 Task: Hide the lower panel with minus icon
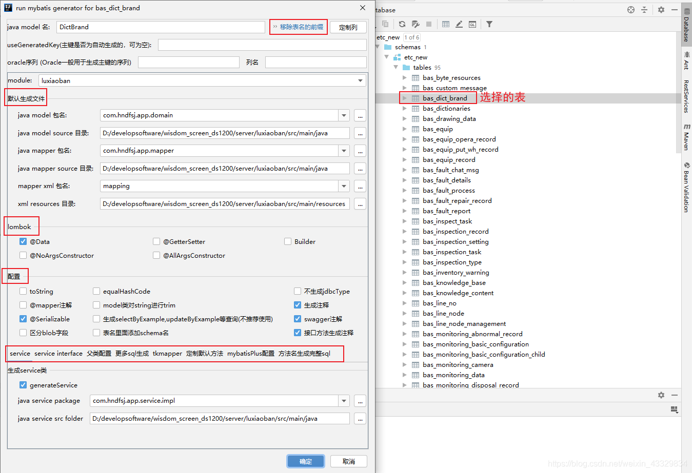pyautogui.click(x=675, y=395)
